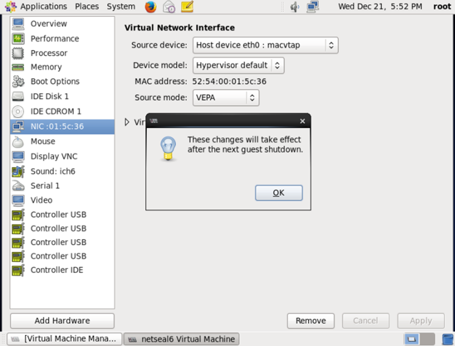Click OK in the changes dialog
Viewport: 455px width, 346px height.
(x=279, y=193)
